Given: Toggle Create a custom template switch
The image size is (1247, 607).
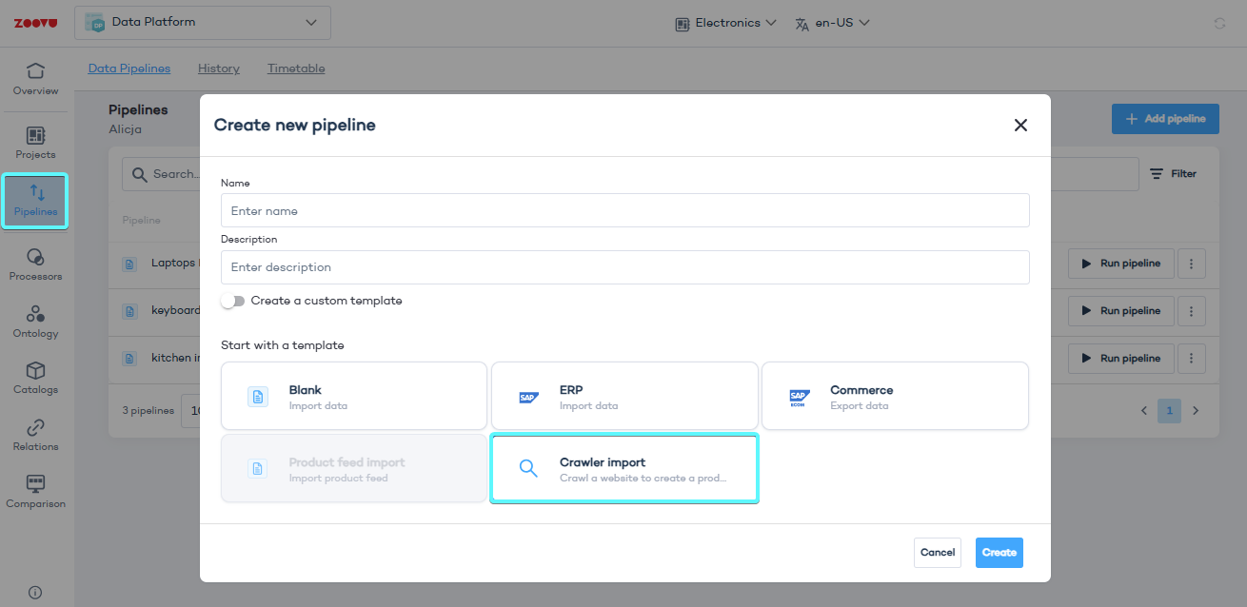Looking at the screenshot, I should click(233, 301).
